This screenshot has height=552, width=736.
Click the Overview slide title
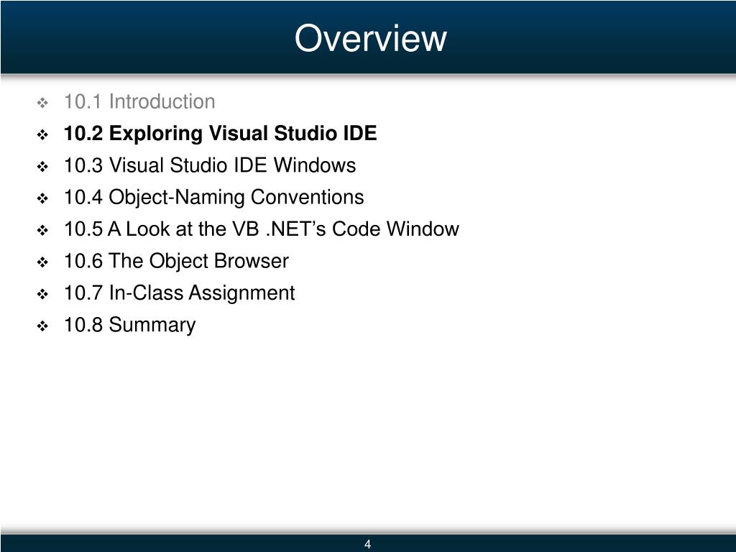pos(370,38)
